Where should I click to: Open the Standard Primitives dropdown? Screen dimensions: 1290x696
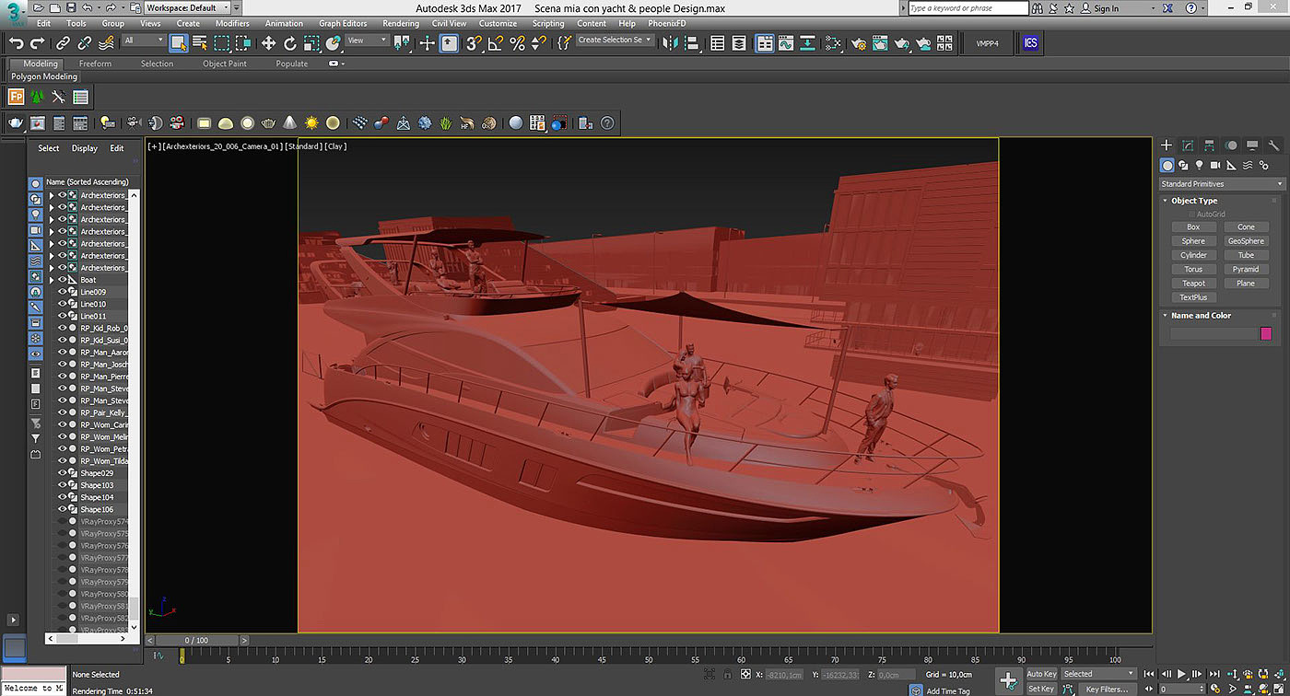[1221, 184]
